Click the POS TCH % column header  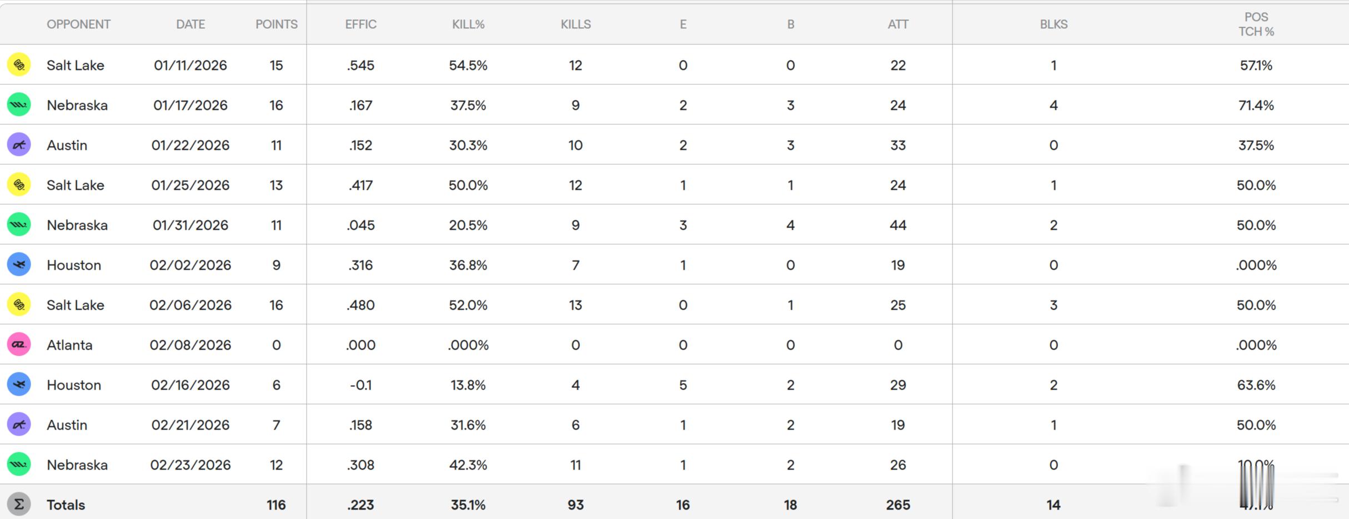coord(1256,24)
